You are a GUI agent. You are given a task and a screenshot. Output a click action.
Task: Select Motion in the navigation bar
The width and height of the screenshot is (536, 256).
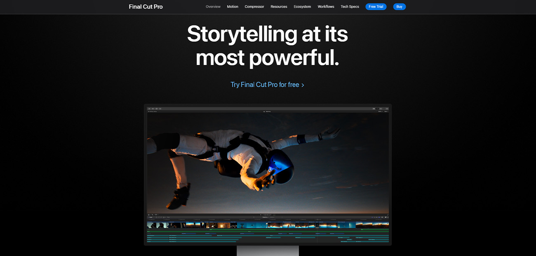click(x=233, y=7)
